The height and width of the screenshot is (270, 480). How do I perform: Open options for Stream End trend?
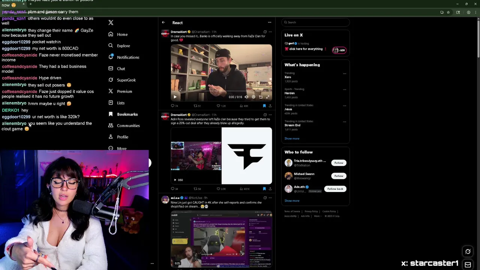pos(344,122)
